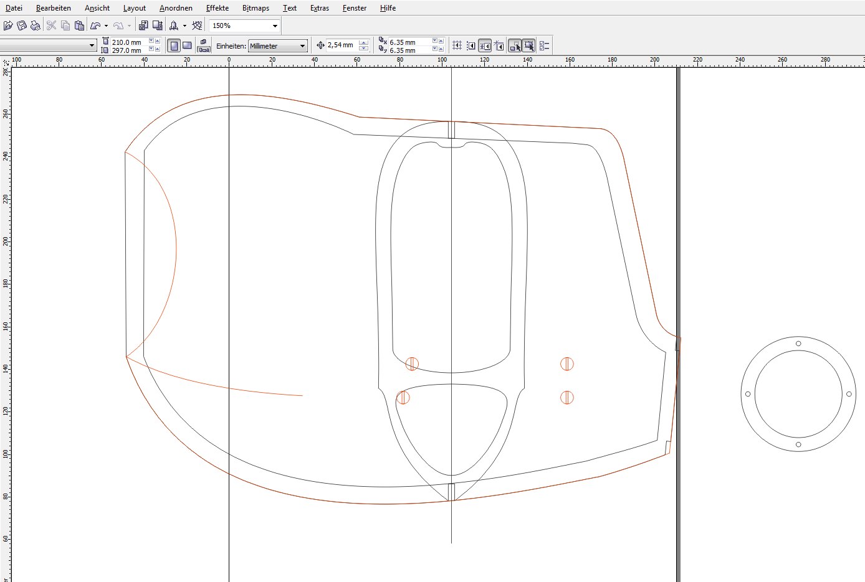The width and height of the screenshot is (865, 582).
Task: Open the Extras menu
Action: coord(320,8)
